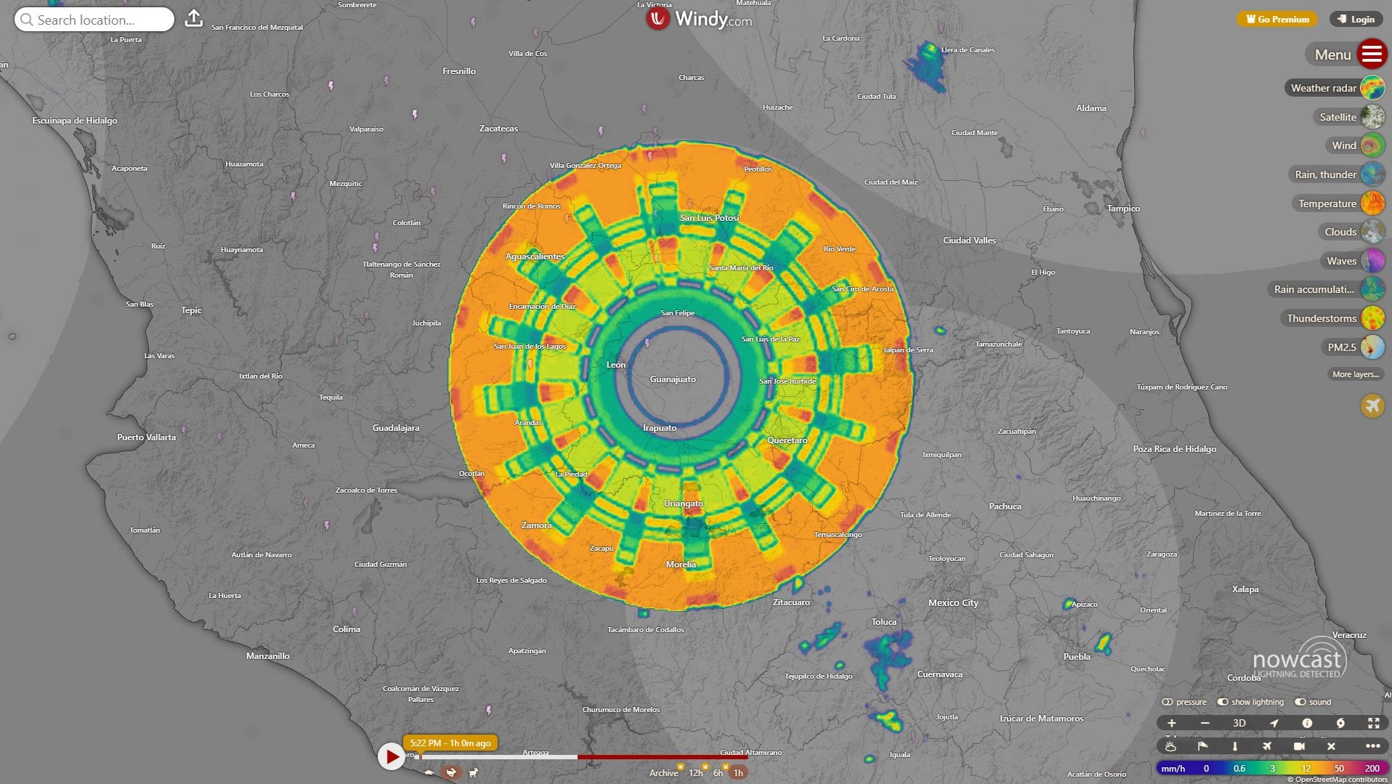Open the Login button
Viewport: 1392px width, 784px height.
click(1356, 19)
